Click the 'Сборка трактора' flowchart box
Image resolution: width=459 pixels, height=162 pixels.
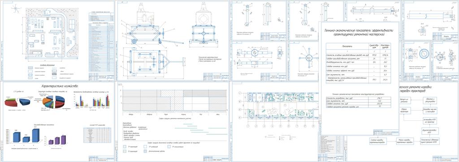(x=405, y=111)
